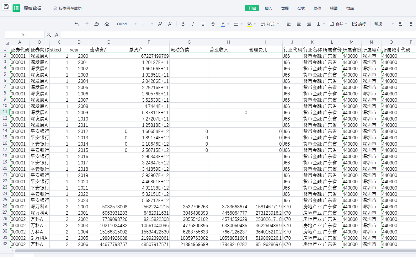Expand the 合并 merge dropdown arrow
The width and height of the screenshot is (416, 257).
click(x=346, y=24)
